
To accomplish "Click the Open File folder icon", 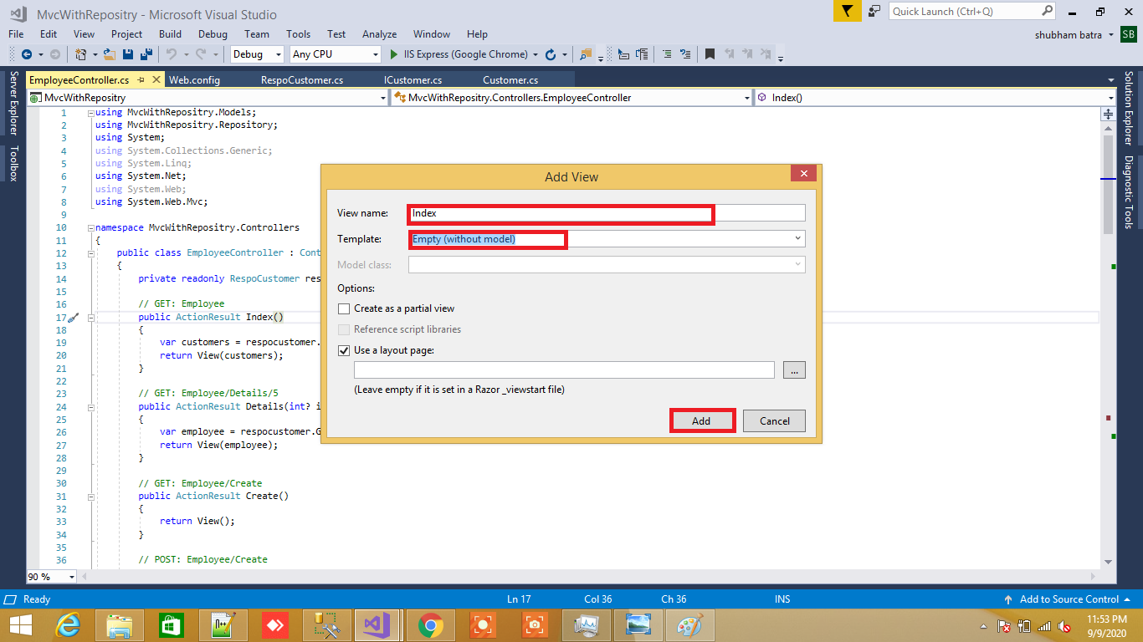I will point(110,54).
